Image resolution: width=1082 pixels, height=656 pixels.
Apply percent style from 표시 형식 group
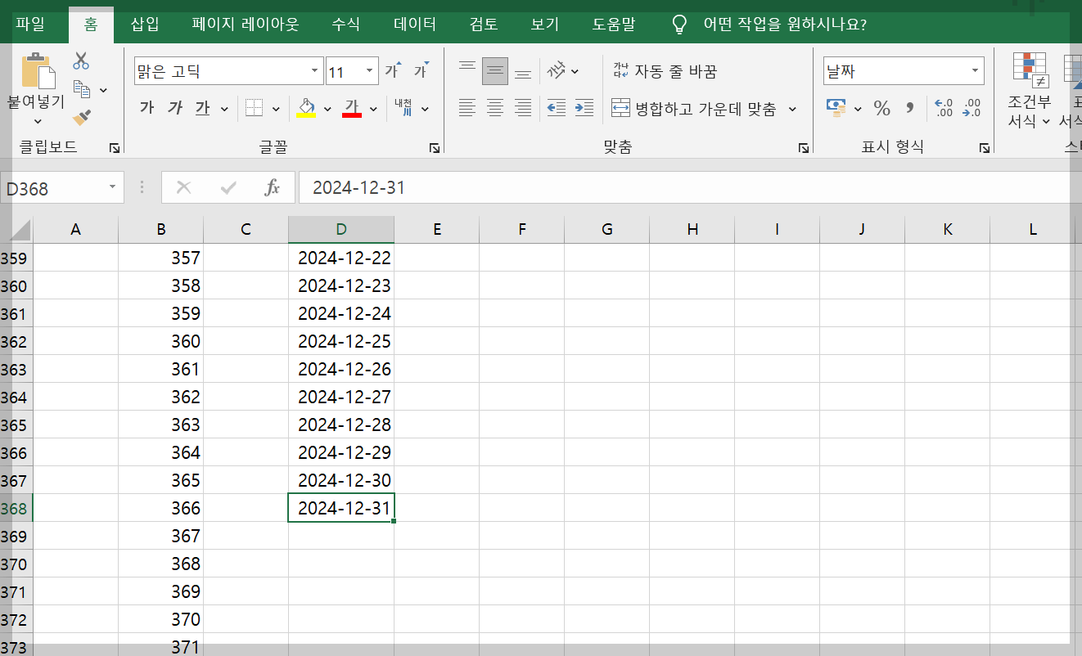(x=882, y=108)
